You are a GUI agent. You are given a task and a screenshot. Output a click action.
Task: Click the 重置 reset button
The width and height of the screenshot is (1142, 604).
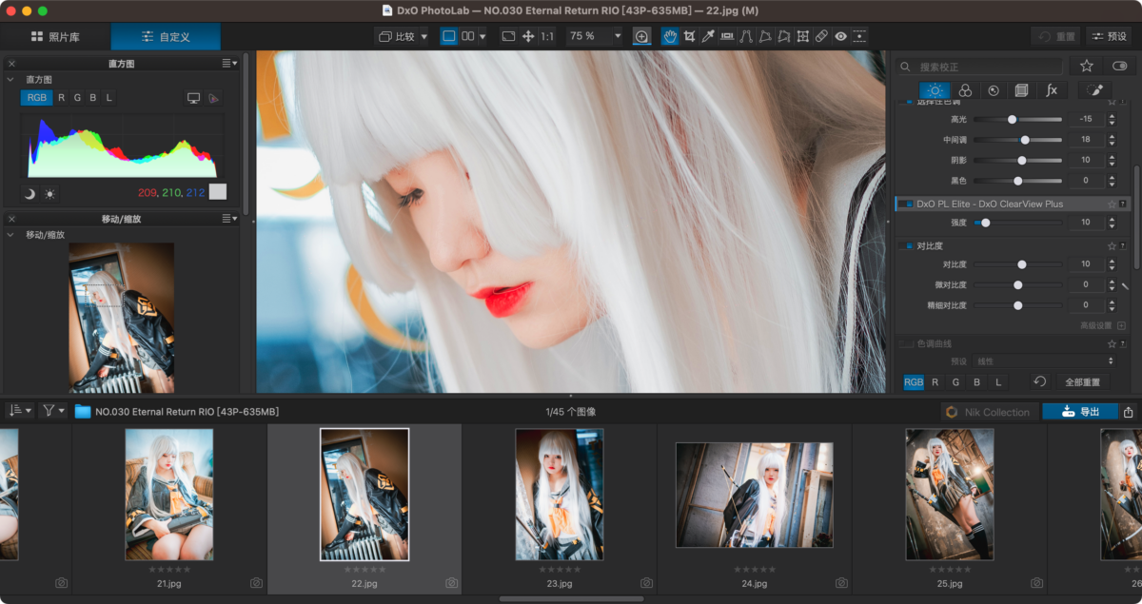click(x=1056, y=36)
